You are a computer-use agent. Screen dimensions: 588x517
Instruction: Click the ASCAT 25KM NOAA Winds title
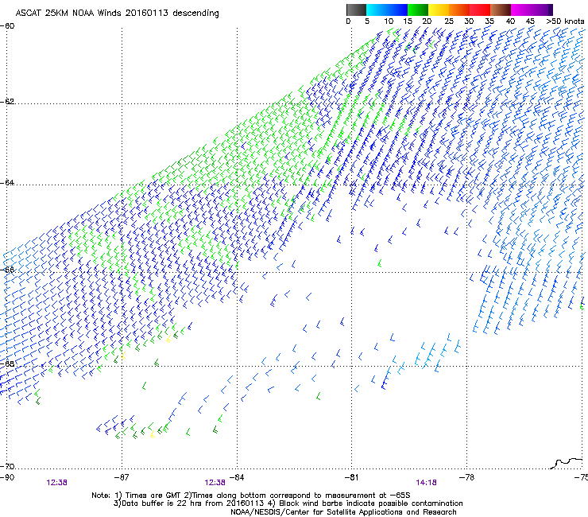(x=110, y=14)
